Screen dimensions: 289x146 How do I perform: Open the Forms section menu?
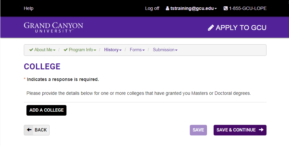pyautogui.click(x=137, y=50)
